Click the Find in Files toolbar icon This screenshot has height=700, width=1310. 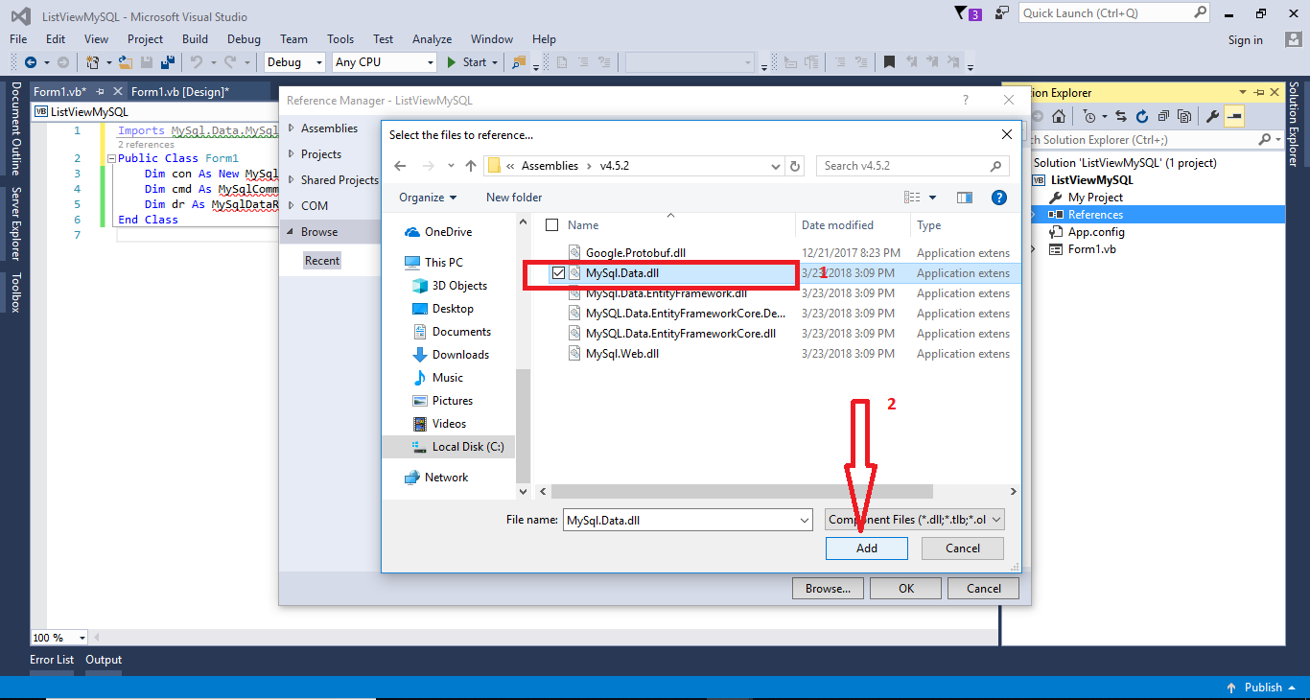pos(519,62)
